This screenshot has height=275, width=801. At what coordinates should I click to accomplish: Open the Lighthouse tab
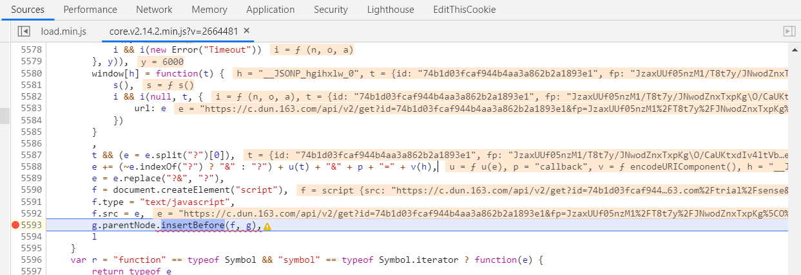(391, 10)
